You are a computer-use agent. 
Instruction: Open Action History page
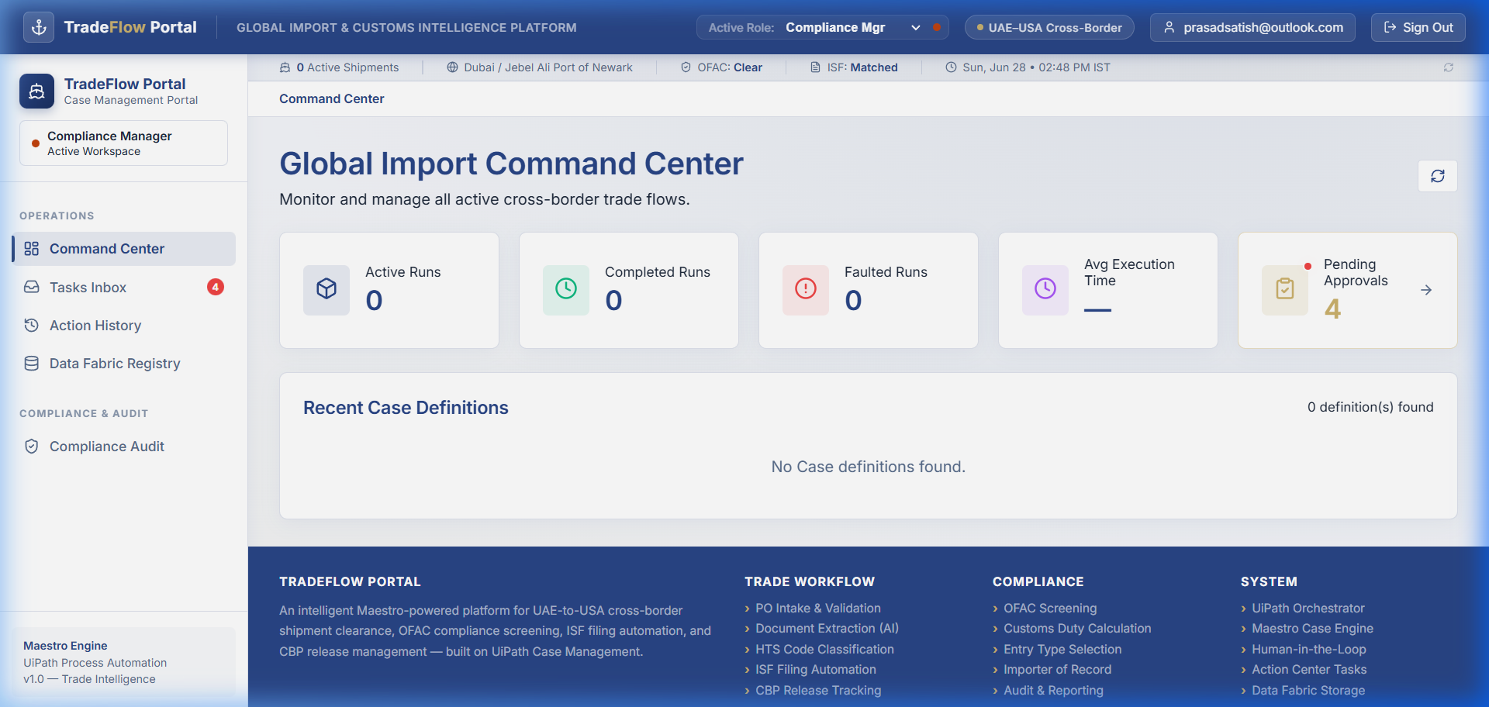click(x=124, y=325)
